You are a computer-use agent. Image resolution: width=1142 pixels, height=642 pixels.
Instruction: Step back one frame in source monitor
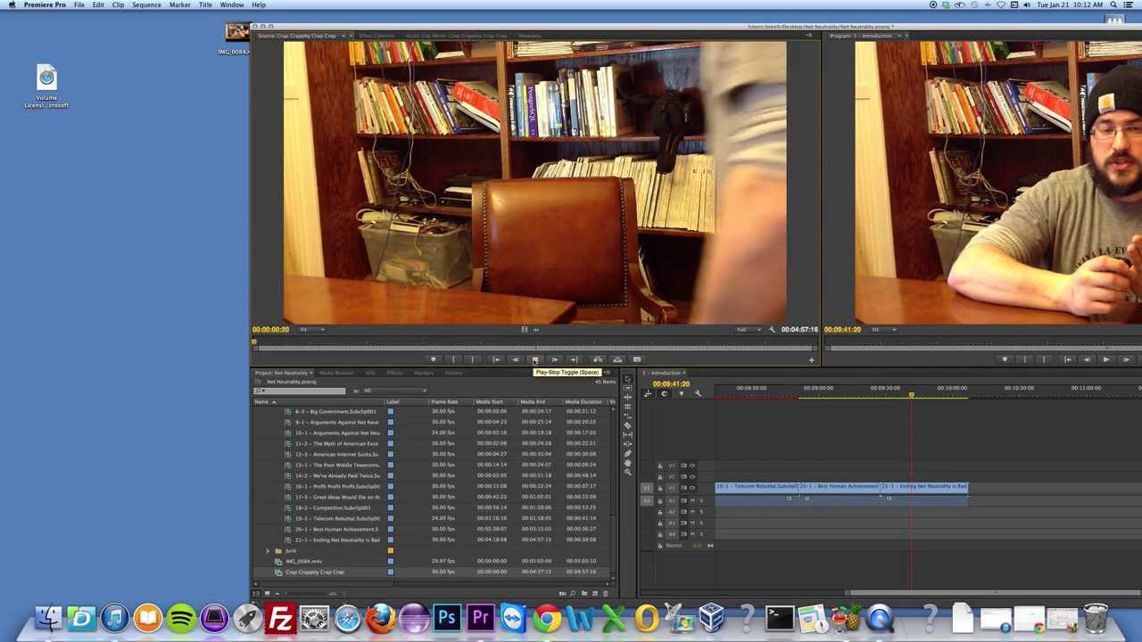point(515,359)
